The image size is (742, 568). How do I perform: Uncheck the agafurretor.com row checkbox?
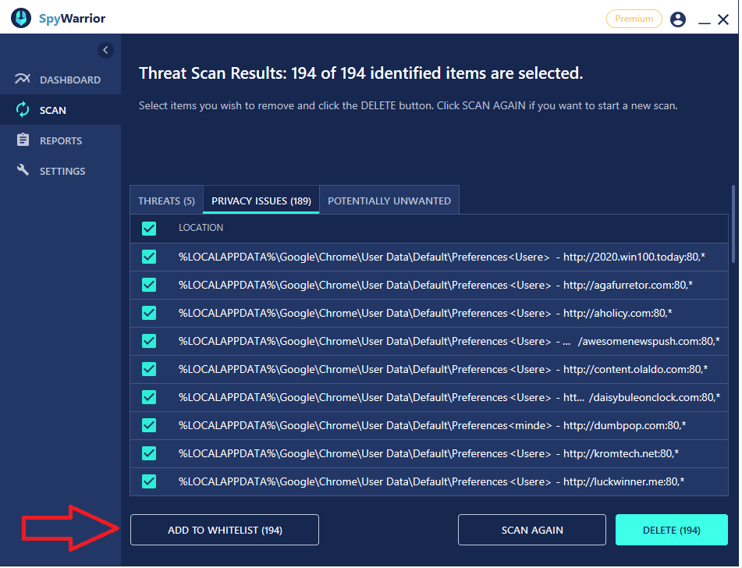point(149,285)
